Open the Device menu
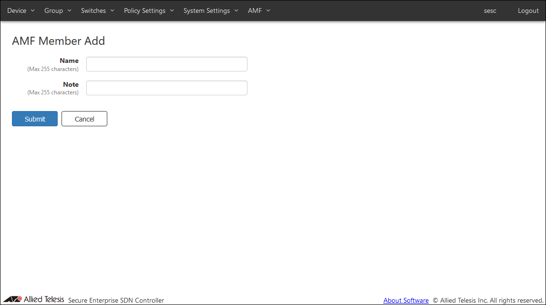The height and width of the screenshot is (305, 546). point(17,10)
